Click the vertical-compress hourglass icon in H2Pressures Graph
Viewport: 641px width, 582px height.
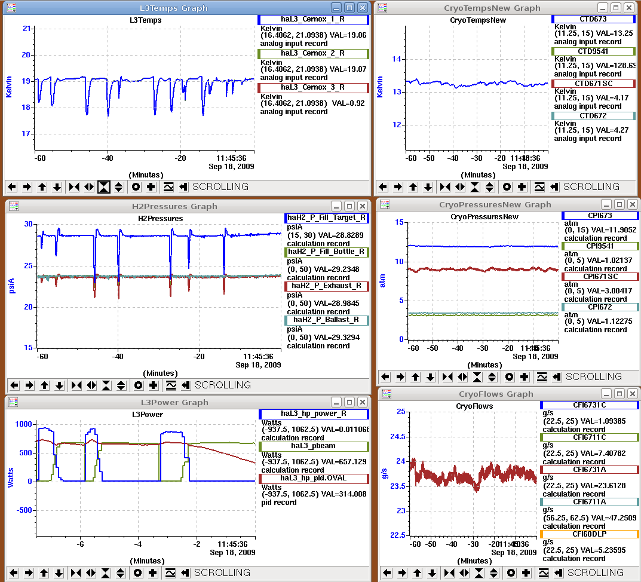click(x=106, y=385)
